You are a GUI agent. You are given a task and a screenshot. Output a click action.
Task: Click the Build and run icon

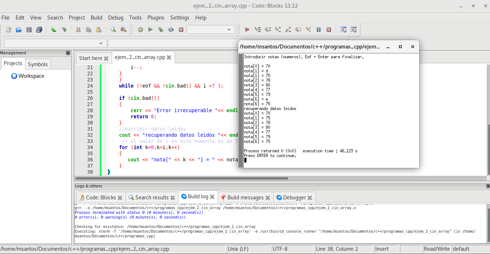click(x=160, y=30)
